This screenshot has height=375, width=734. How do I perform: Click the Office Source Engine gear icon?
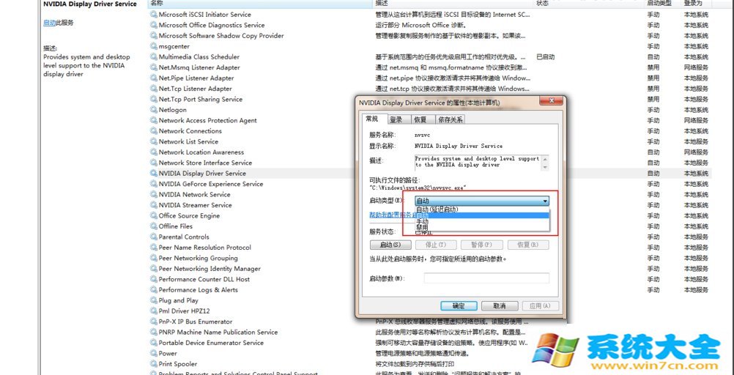154,216
